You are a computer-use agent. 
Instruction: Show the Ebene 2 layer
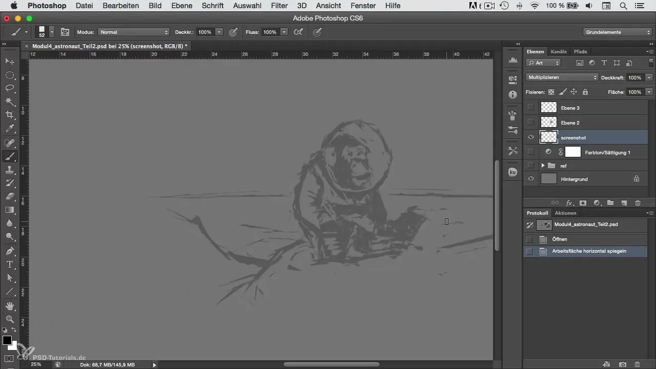530,122
